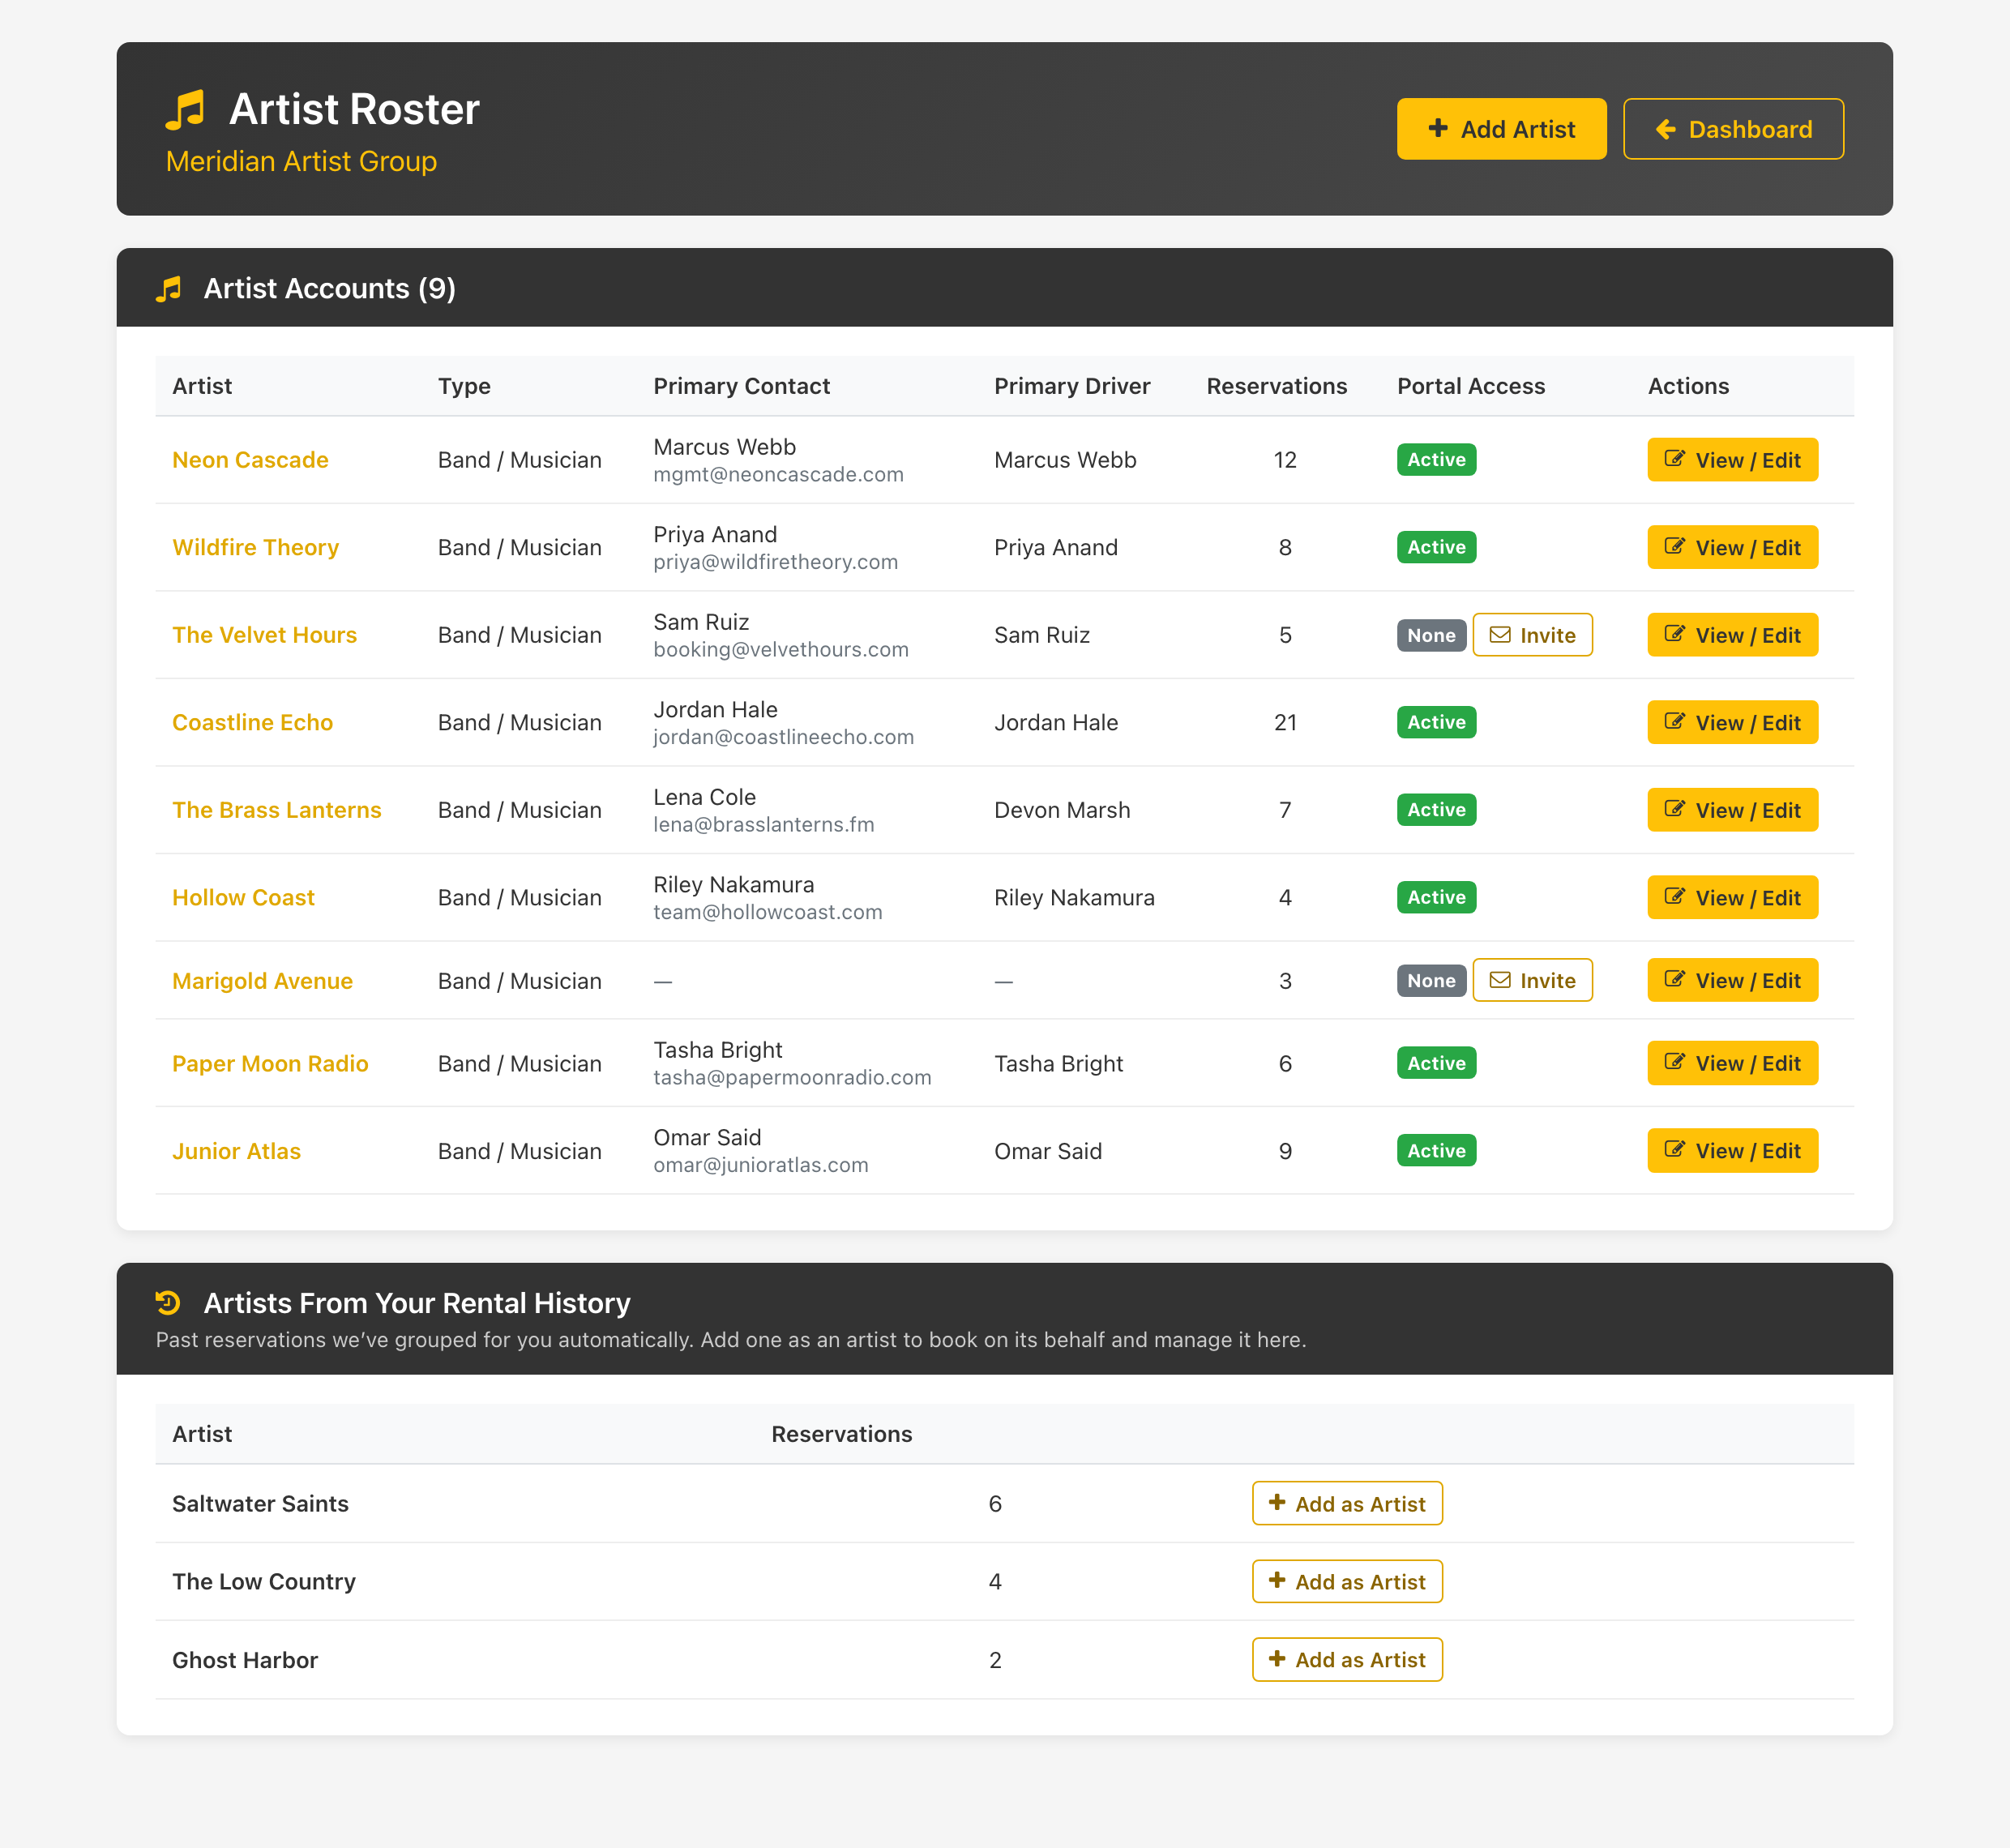Click the history icon in Rental History header
Image resolution: width=2010 pixels, height=1848 pixels.
pos(168,1303)
